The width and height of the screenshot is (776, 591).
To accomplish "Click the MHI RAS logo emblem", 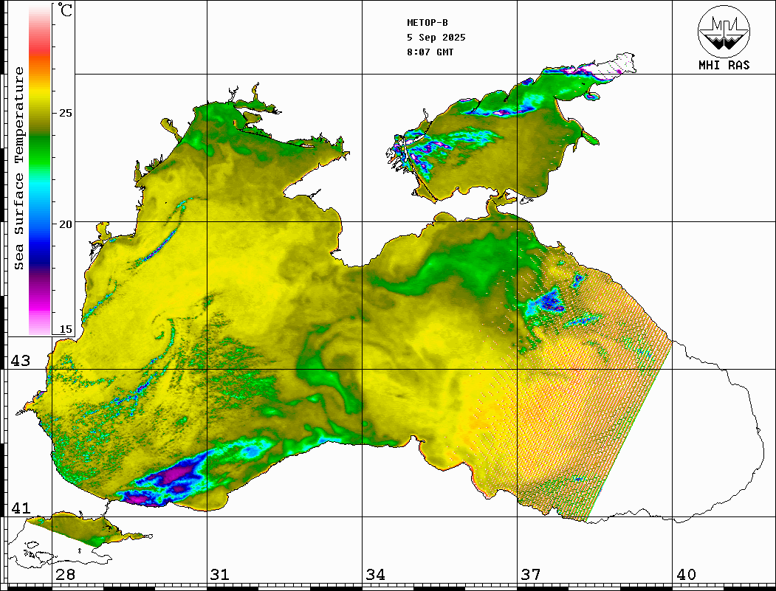I will [724, 31].
